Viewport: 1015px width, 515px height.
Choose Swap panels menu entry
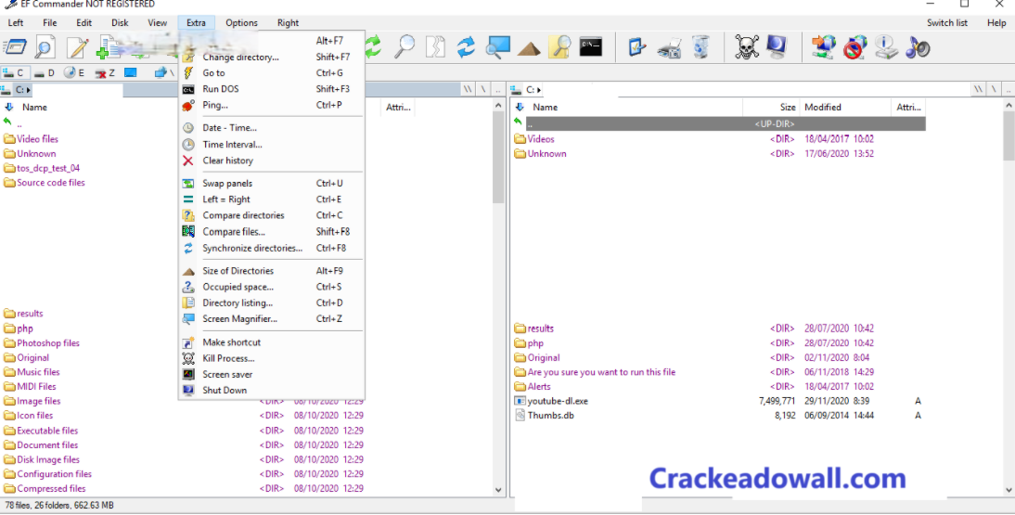point(271,184)
